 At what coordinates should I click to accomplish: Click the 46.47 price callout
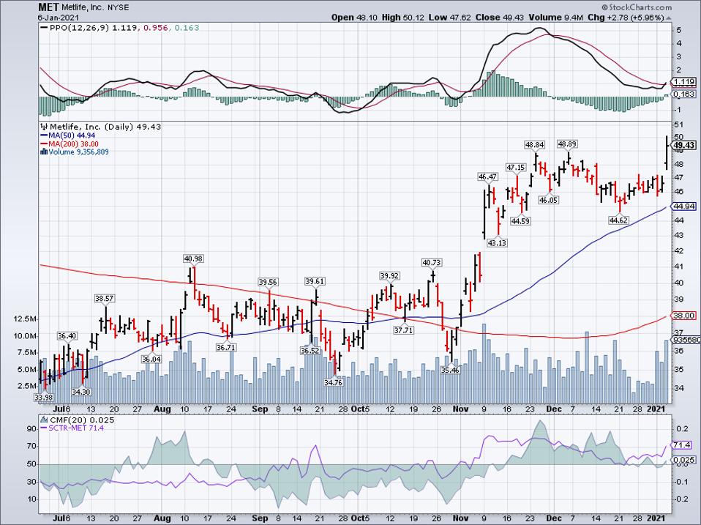[488, 177]
